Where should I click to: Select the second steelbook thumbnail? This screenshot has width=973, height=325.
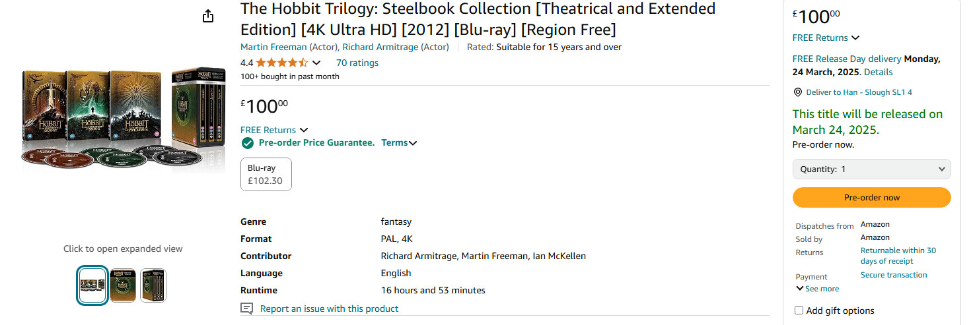(x=123, y=285)
